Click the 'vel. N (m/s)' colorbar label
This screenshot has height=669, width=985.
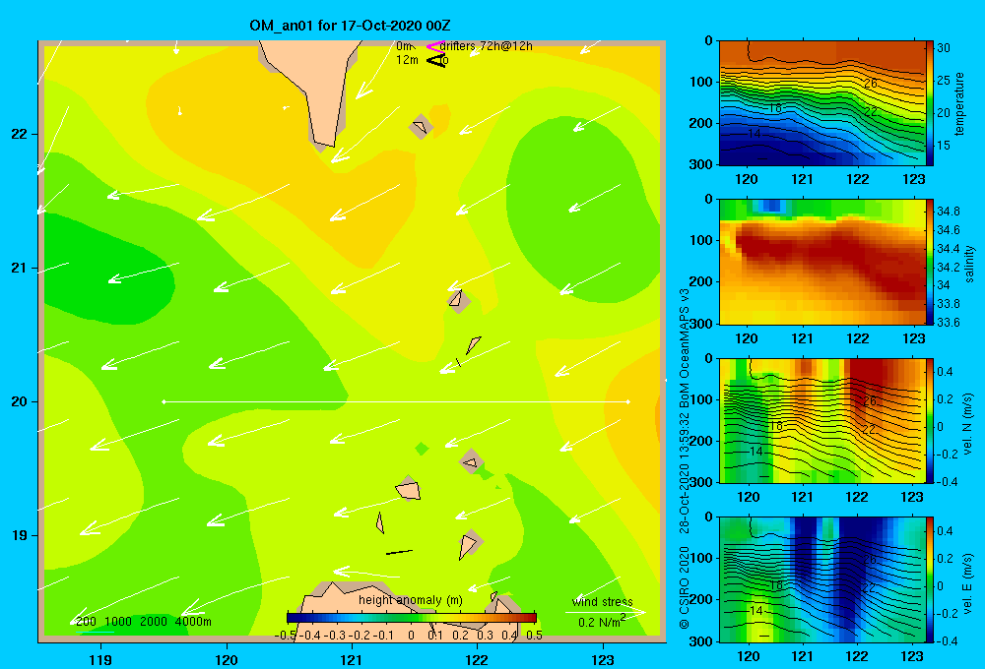(x=968, y=424)
